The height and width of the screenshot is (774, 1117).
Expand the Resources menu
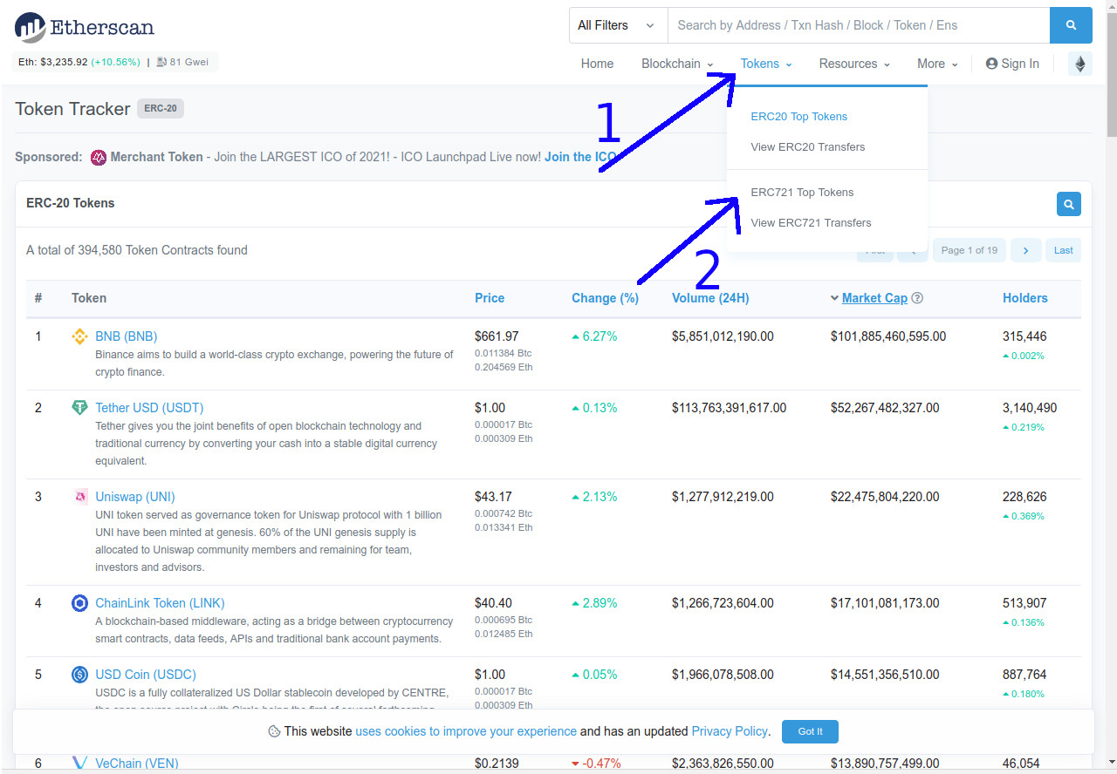point(854,64)
